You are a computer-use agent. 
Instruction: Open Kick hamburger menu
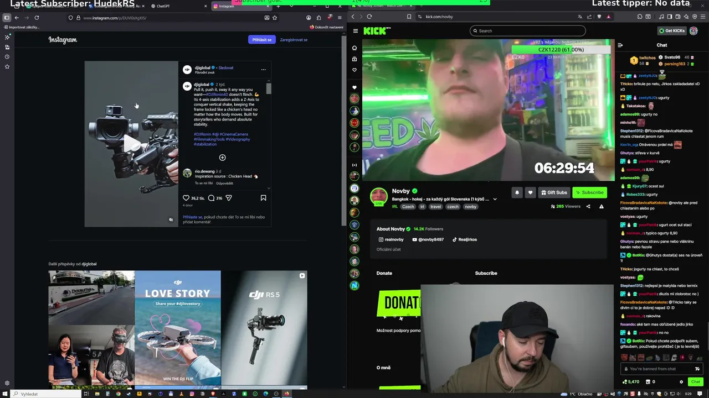(355, 31)
